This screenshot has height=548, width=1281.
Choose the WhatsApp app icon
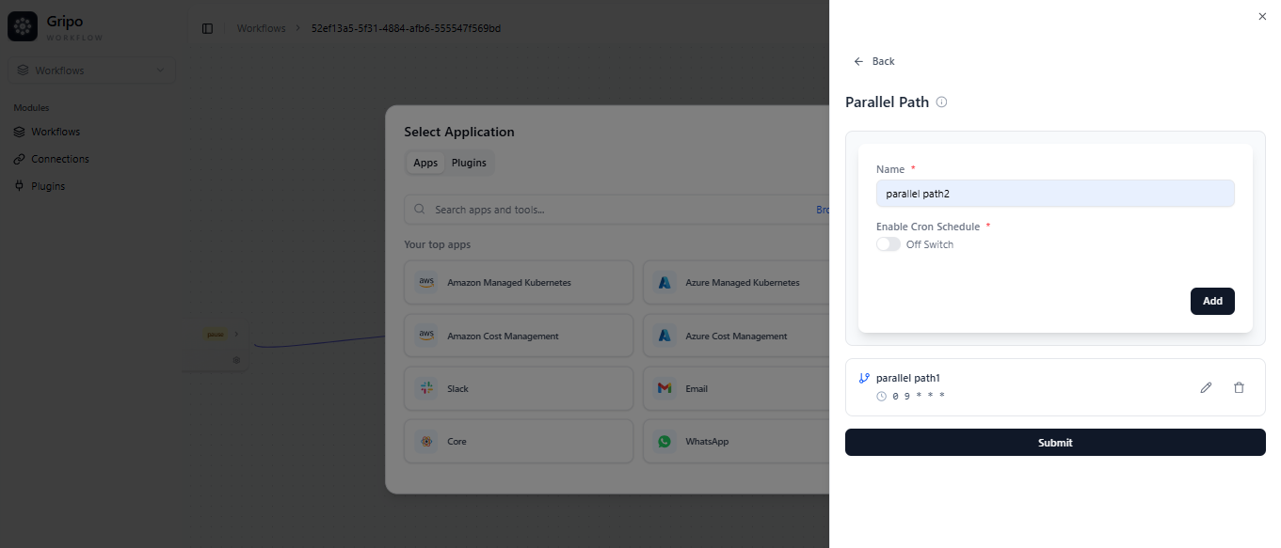click(x=665, y=441)
